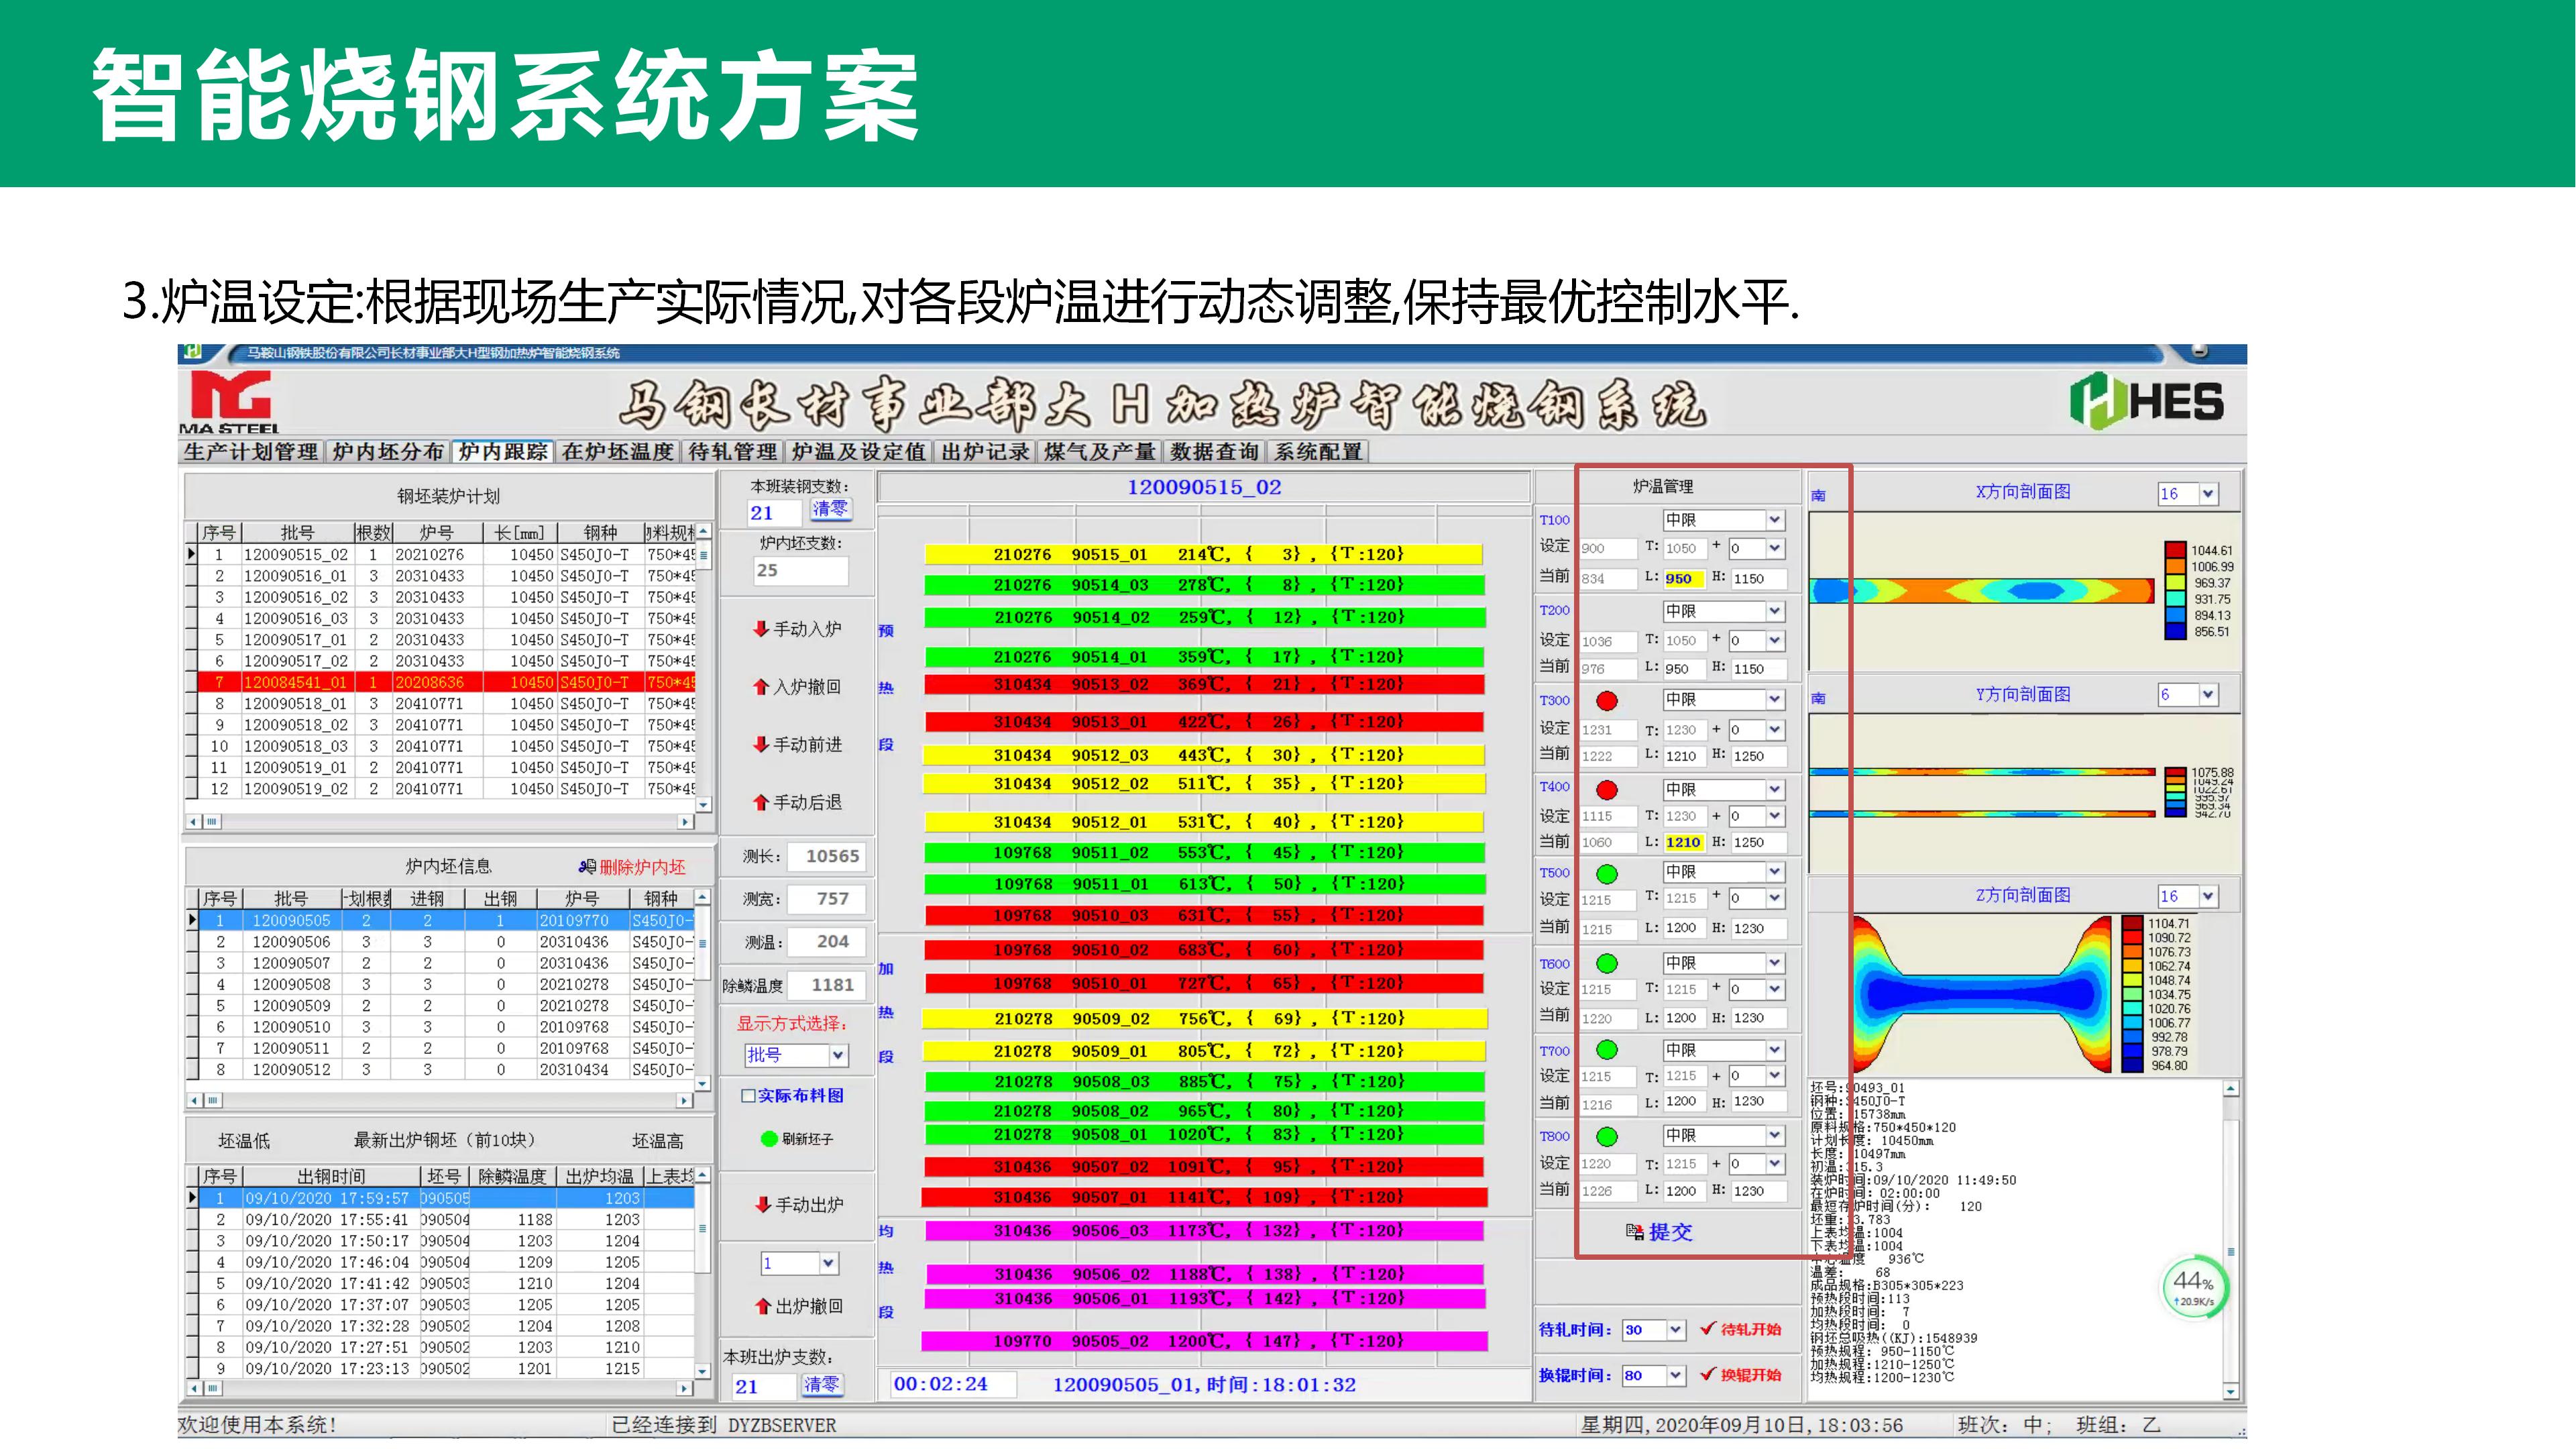Image resolution: width=2576 pixels, height=1449 pixels.
Task: Open the T500 中限 dropdown
Action: tap(1774, 872)
